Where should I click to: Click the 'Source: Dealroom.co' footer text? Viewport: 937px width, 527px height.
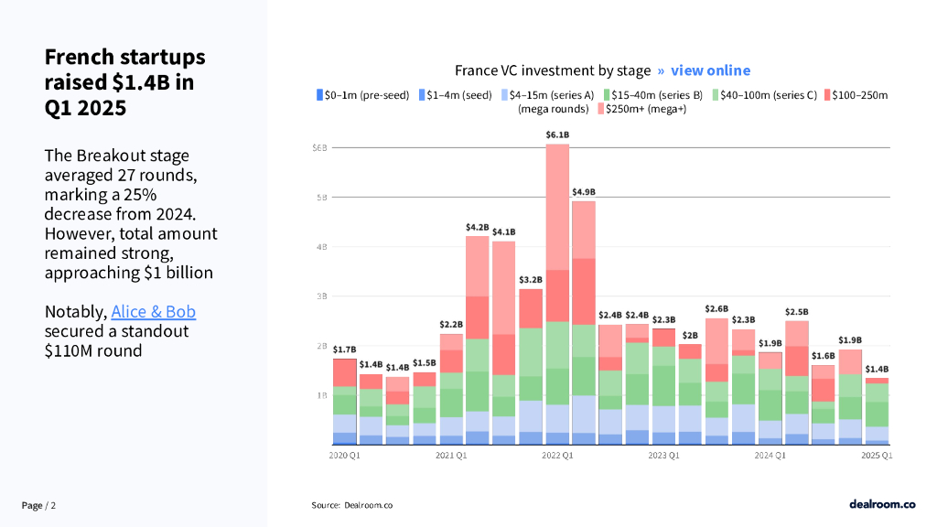(352, 505)
